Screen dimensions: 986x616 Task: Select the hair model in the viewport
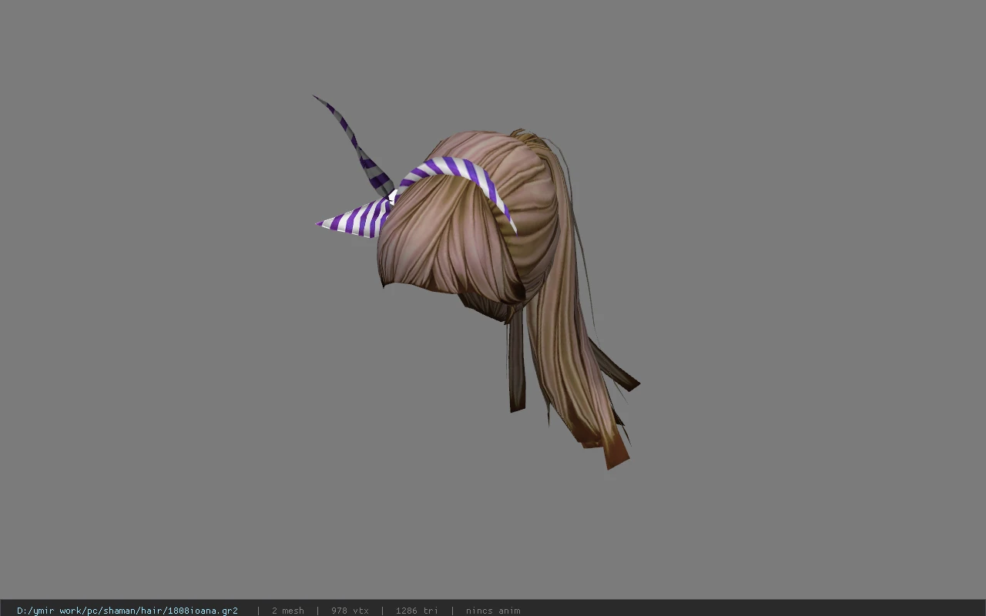tap(478, 281)
